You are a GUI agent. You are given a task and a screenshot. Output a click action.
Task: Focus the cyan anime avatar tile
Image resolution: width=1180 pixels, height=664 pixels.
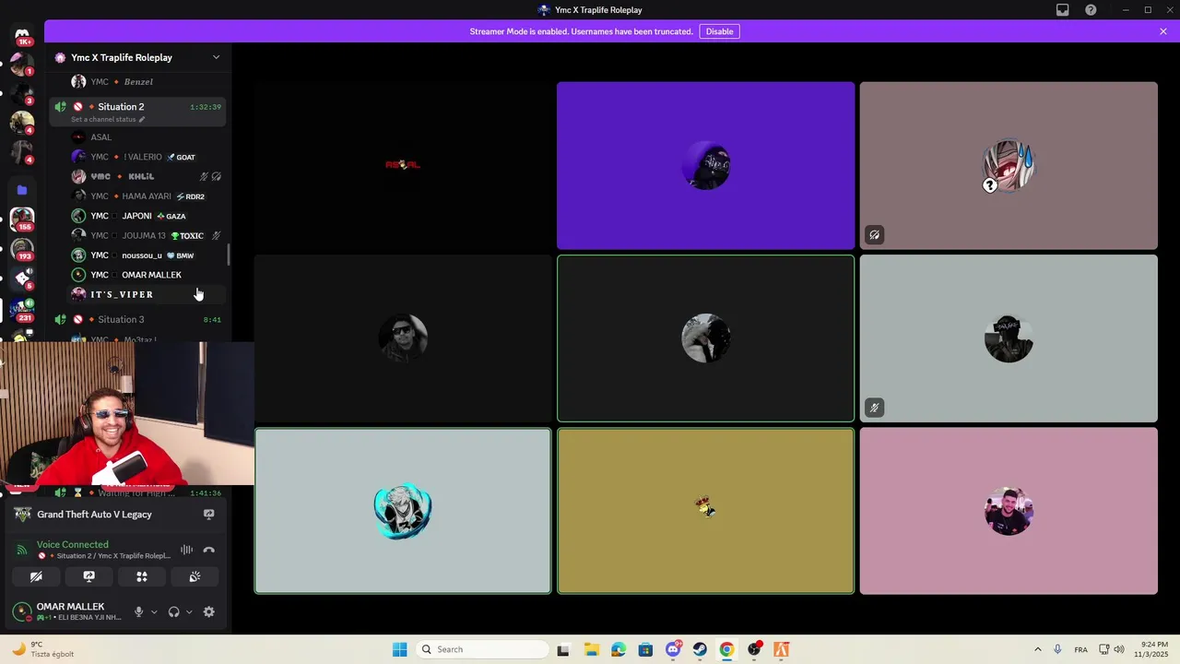click(x=403, y=511)
